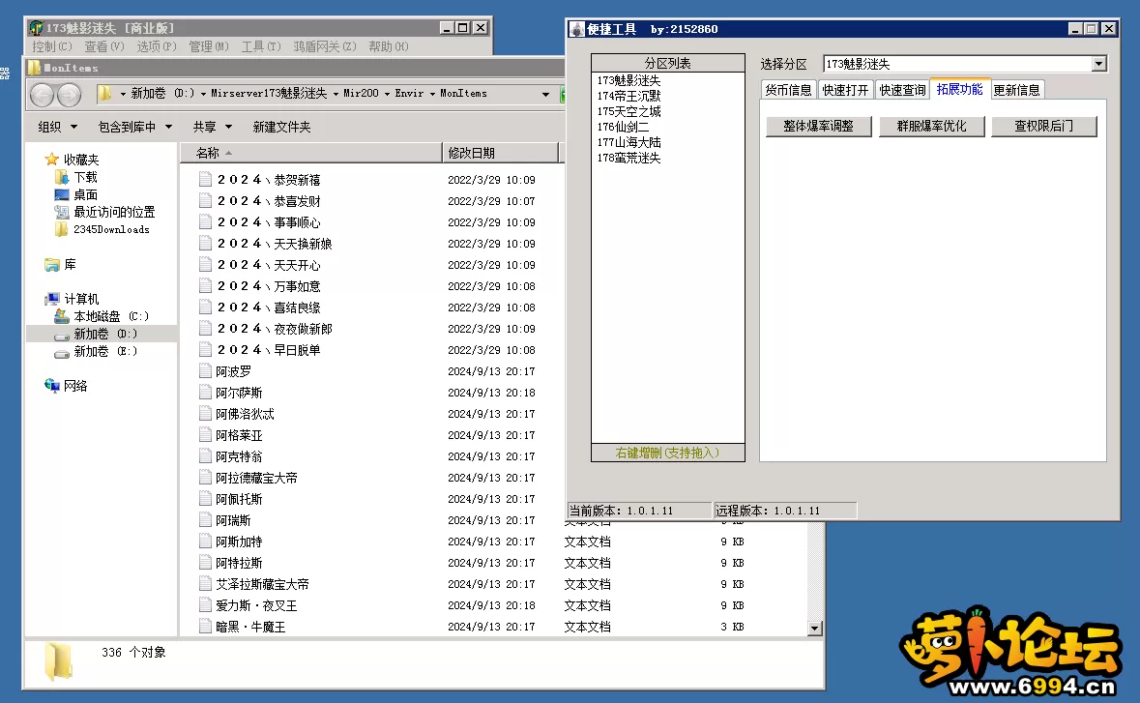
Task: Click the Envir breadcrumb segment
Action: 409,93
